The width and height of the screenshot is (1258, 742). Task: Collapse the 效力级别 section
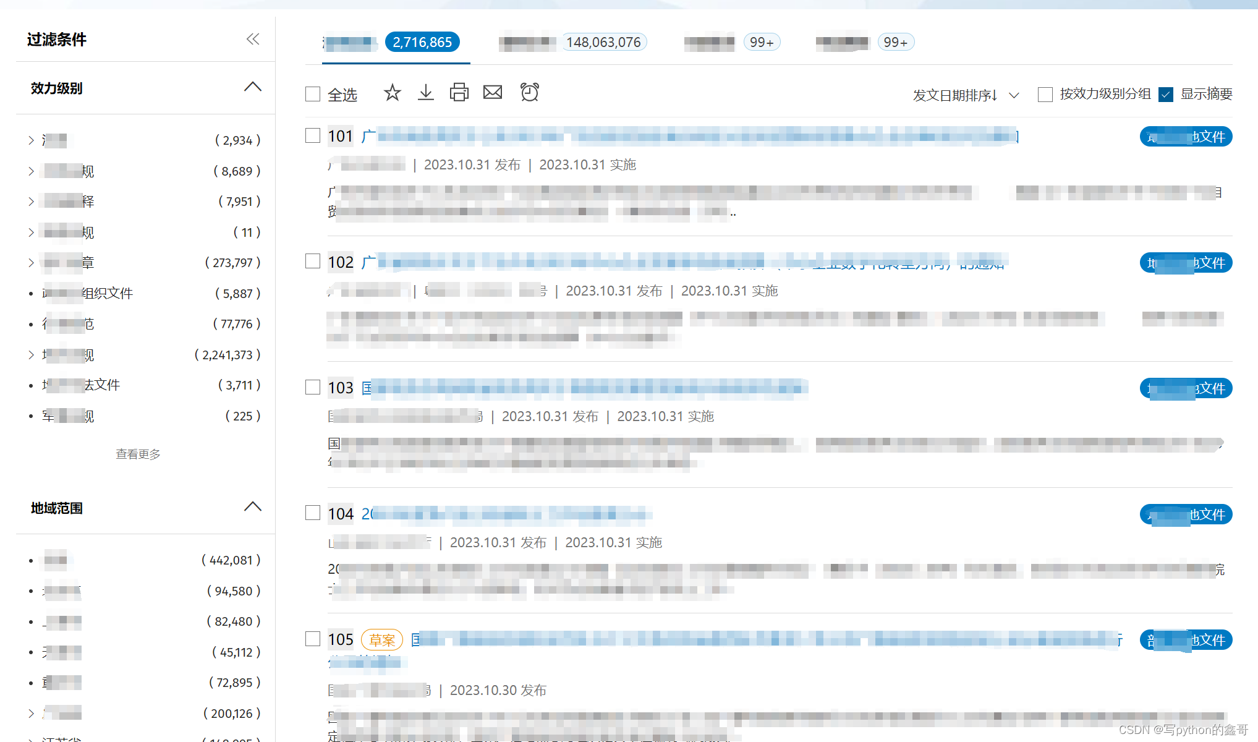point(252,87)
